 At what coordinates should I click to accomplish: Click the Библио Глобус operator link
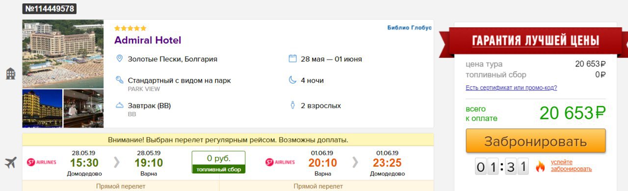pyautogui.click(x=409, y=28)
